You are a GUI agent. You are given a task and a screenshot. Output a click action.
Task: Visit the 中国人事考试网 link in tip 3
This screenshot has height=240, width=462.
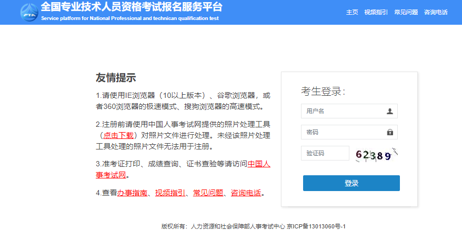[x=259, y=164]
